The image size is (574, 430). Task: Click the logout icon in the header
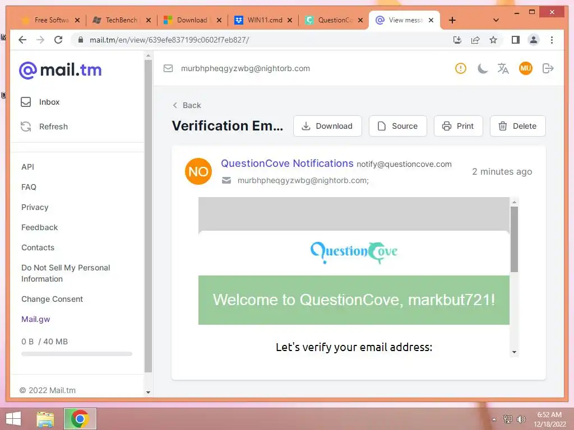pyautogui.click(x=548, y=68)
